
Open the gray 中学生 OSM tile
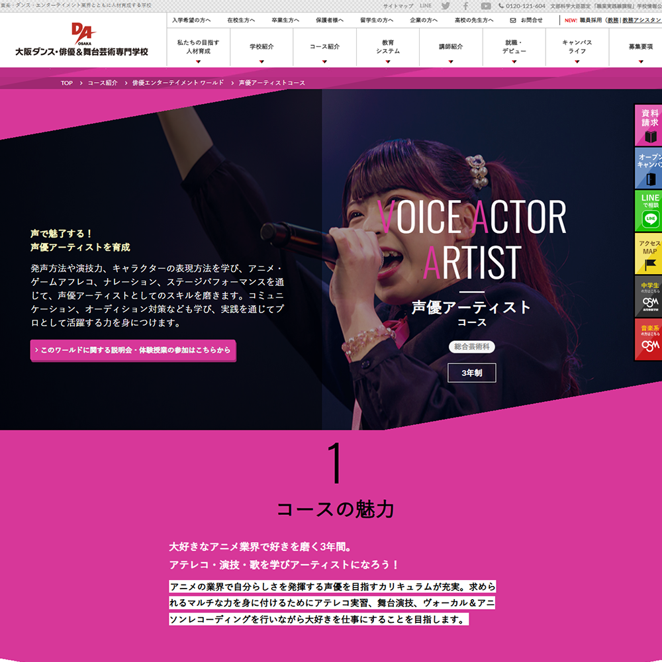click(649, 297)
